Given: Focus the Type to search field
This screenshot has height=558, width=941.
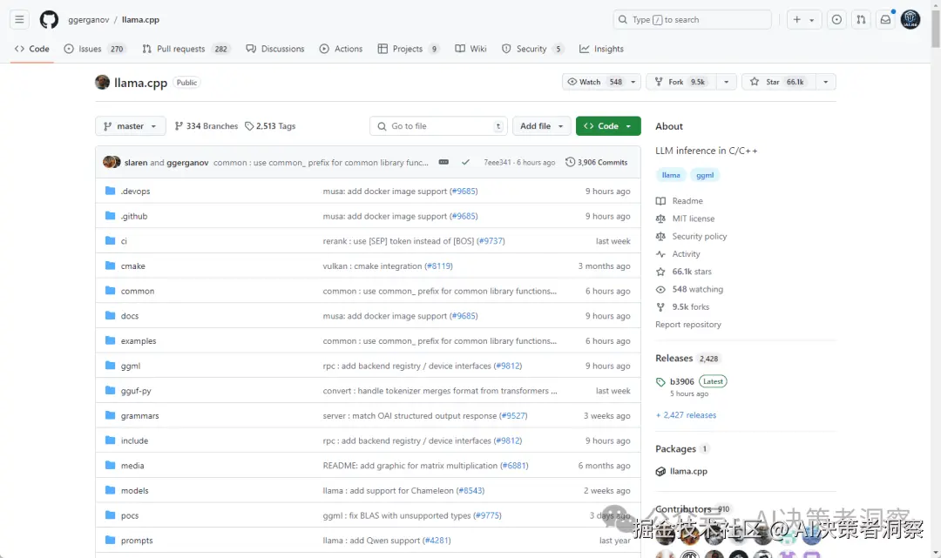Looking at the screenshot, I should 692,20.
